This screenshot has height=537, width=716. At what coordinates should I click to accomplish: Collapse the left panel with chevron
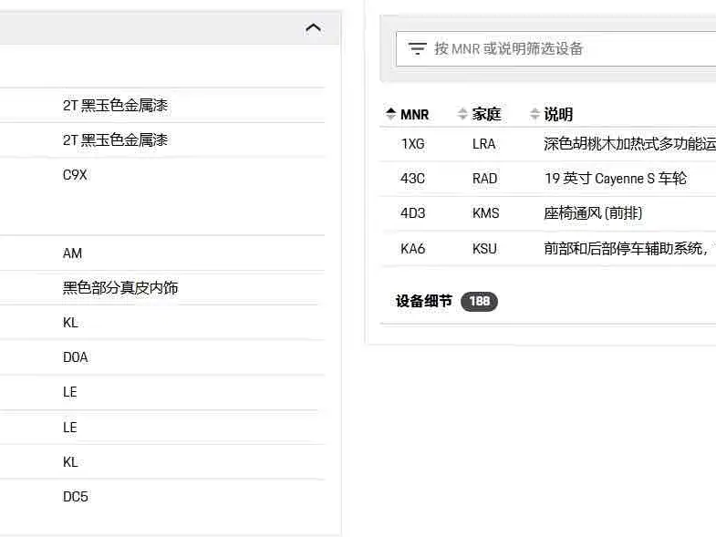click(313, 27)
